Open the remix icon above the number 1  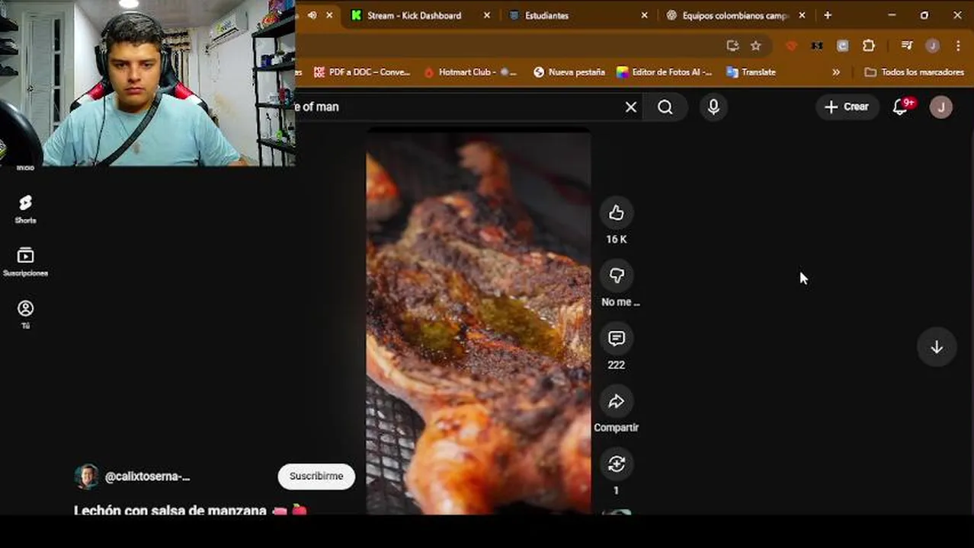616,464
